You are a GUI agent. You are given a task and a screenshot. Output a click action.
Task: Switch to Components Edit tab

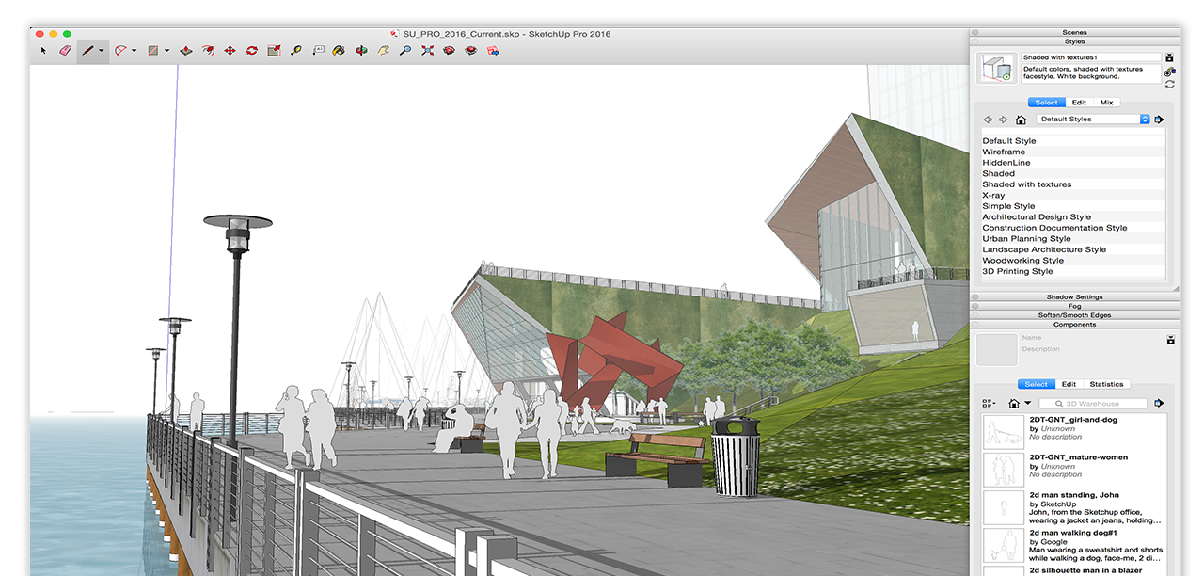click(x=1069, y=384)
